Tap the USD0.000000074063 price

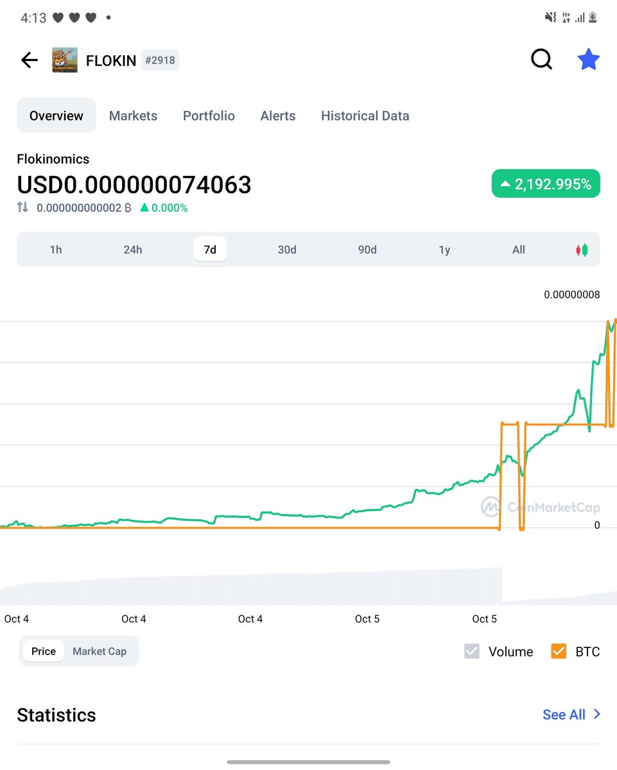(x=134, y=185)
